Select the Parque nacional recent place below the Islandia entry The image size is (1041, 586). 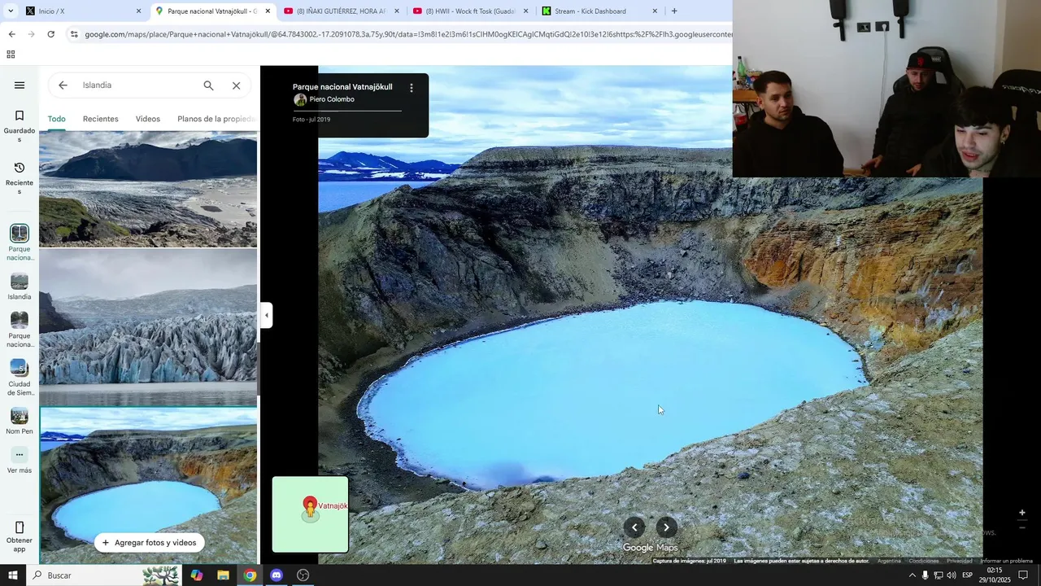coord(20,330)
